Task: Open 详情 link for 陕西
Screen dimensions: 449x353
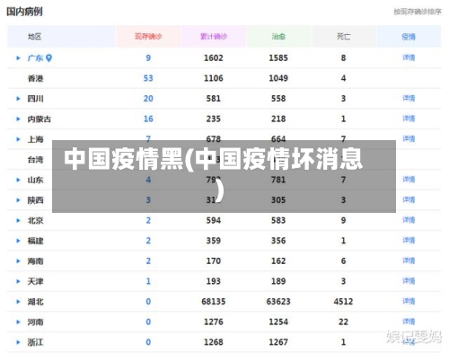Action: [409, 199]
